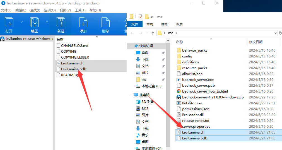Open 3D 对象 under 此电脑
282x150 pixels.
click(148, 101)
